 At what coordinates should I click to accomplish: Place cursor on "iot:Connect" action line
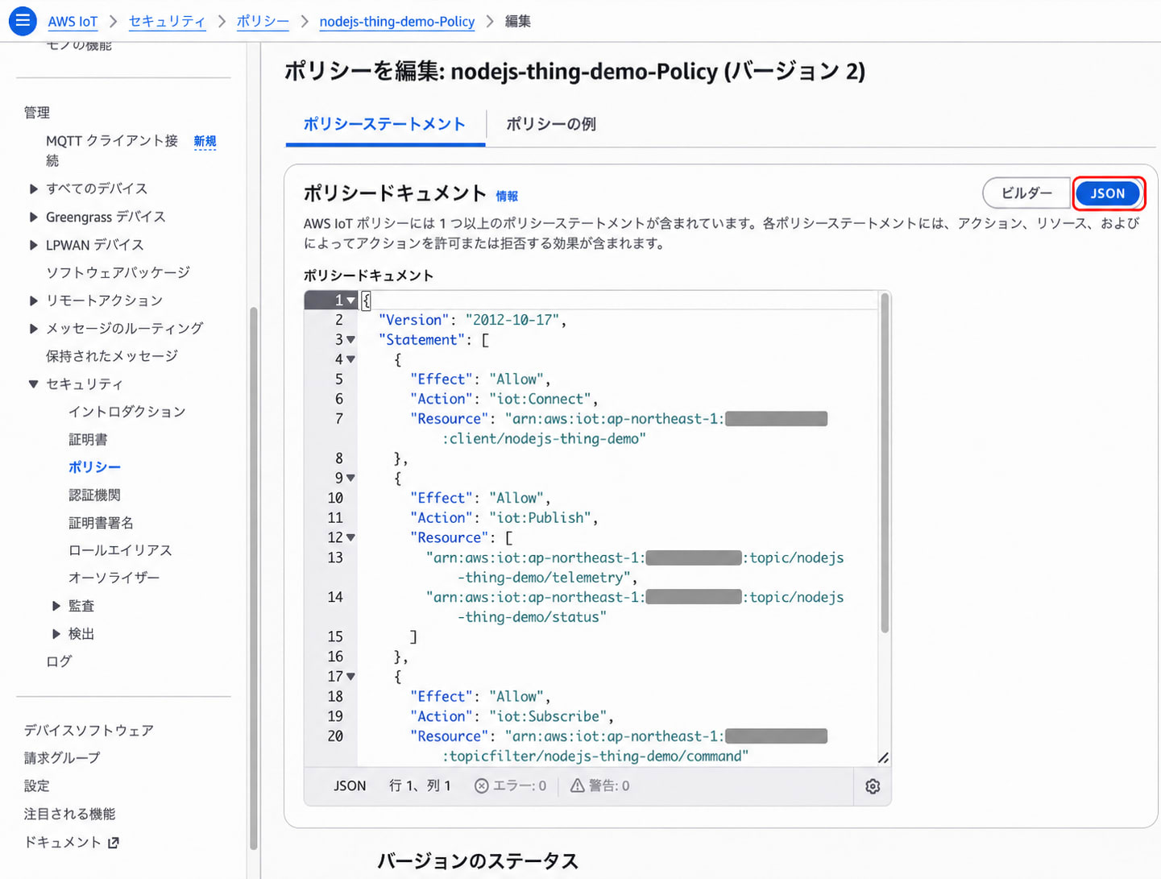click(x=504, y=400)
